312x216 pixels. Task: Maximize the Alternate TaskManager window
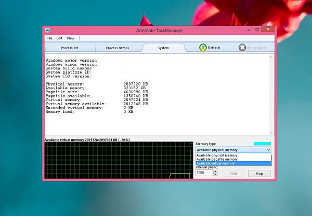click(x=257, y=30)
